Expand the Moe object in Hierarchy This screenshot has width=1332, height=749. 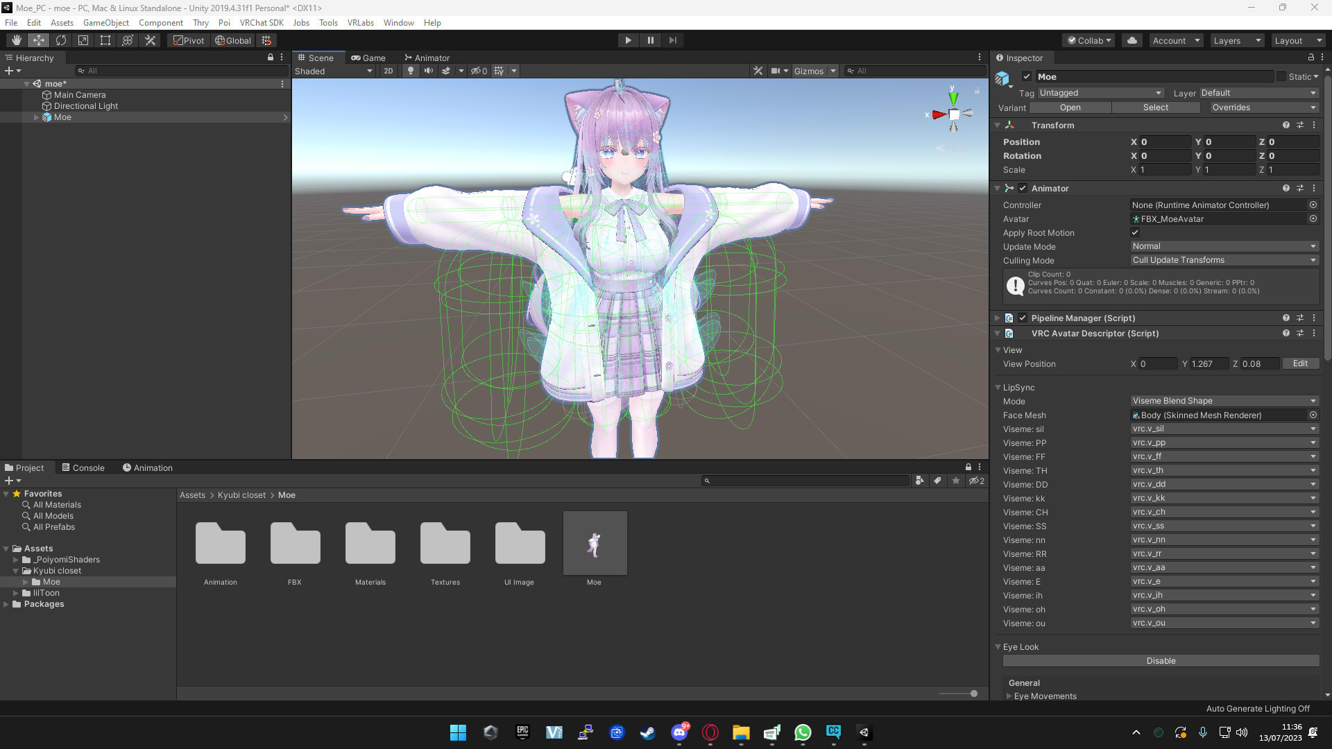[x=37, y=118]
